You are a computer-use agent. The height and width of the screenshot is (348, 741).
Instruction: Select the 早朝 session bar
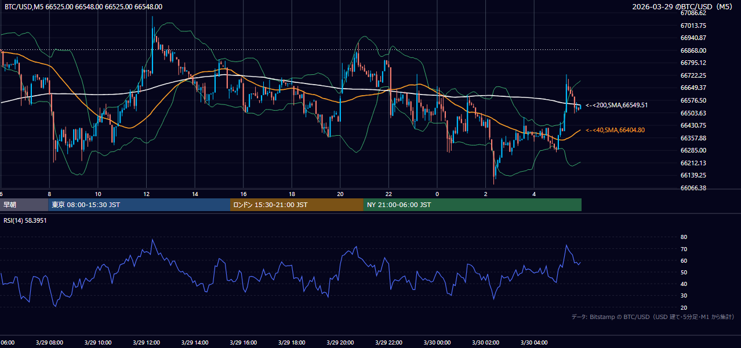[x=24, y=205]
